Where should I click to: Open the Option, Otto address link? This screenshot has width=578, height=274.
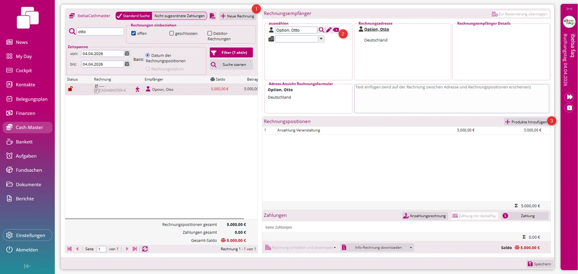coord(376,29)
